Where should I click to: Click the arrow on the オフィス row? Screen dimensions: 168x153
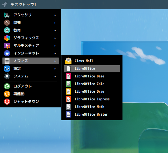pos(55,61)
